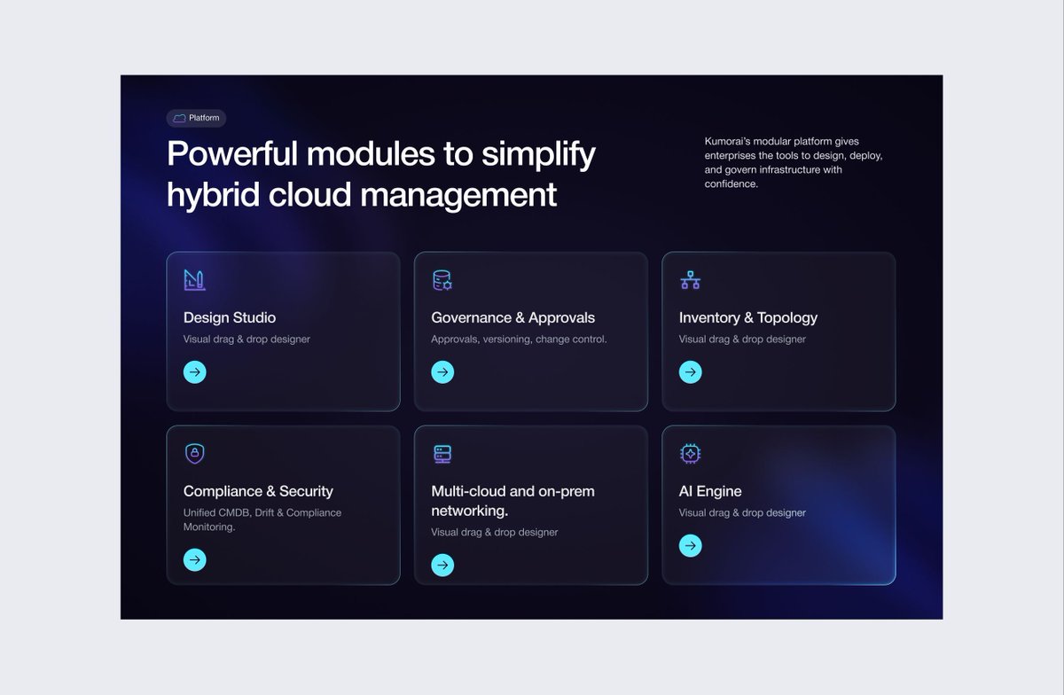Screen dimensions: 1064x695
Task: Click the AI Engine chip icon
Action: pos(690,454)
